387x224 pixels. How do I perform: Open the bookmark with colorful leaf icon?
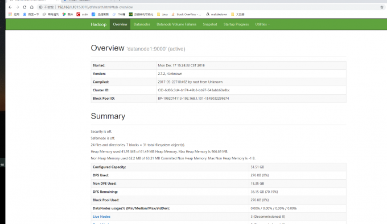tap(67, 14)
